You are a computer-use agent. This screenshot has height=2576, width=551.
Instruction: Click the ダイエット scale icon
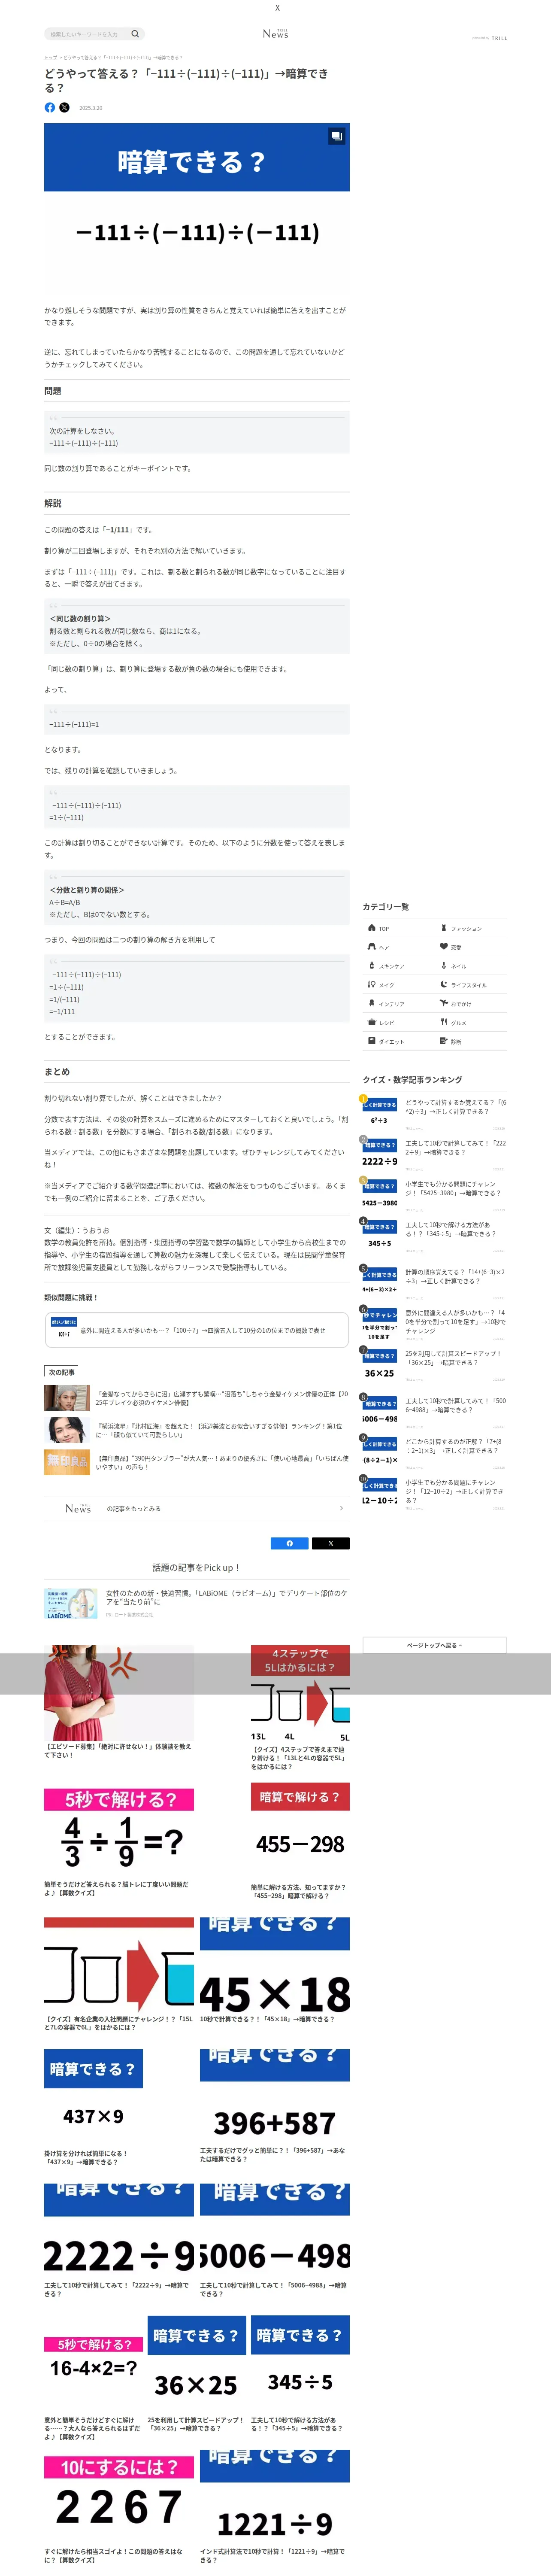tap(371, 1041)
